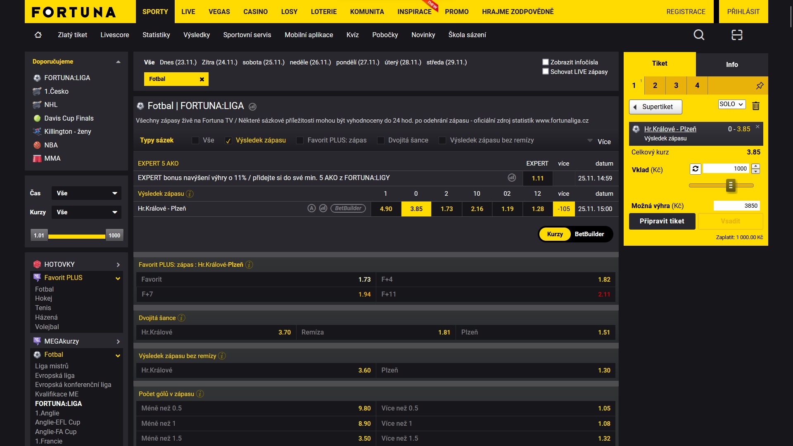Click the stake amount slider handle
793x446 pixels.
pyautogui.click(x=731, y=185)
